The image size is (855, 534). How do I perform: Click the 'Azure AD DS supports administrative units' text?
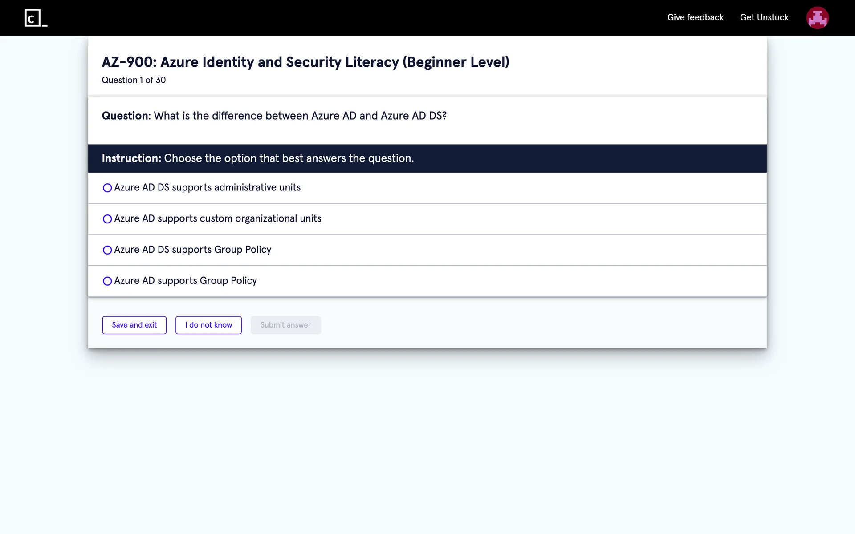point(207,187)
